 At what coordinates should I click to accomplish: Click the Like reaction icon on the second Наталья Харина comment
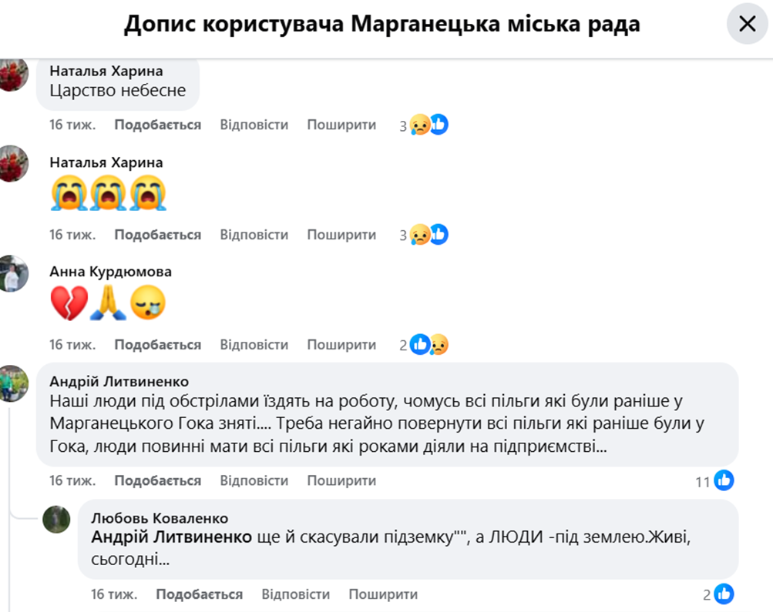(x=438, y=234)
